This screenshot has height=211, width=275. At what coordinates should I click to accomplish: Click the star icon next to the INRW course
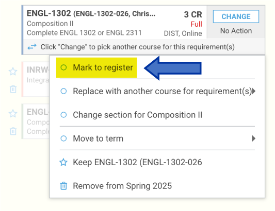(13, 72)
